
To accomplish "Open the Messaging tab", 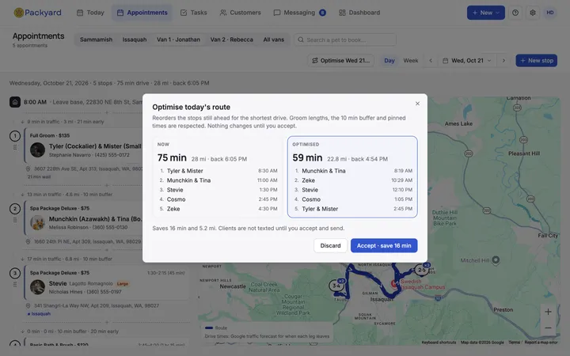I will (x=299, y=13).
